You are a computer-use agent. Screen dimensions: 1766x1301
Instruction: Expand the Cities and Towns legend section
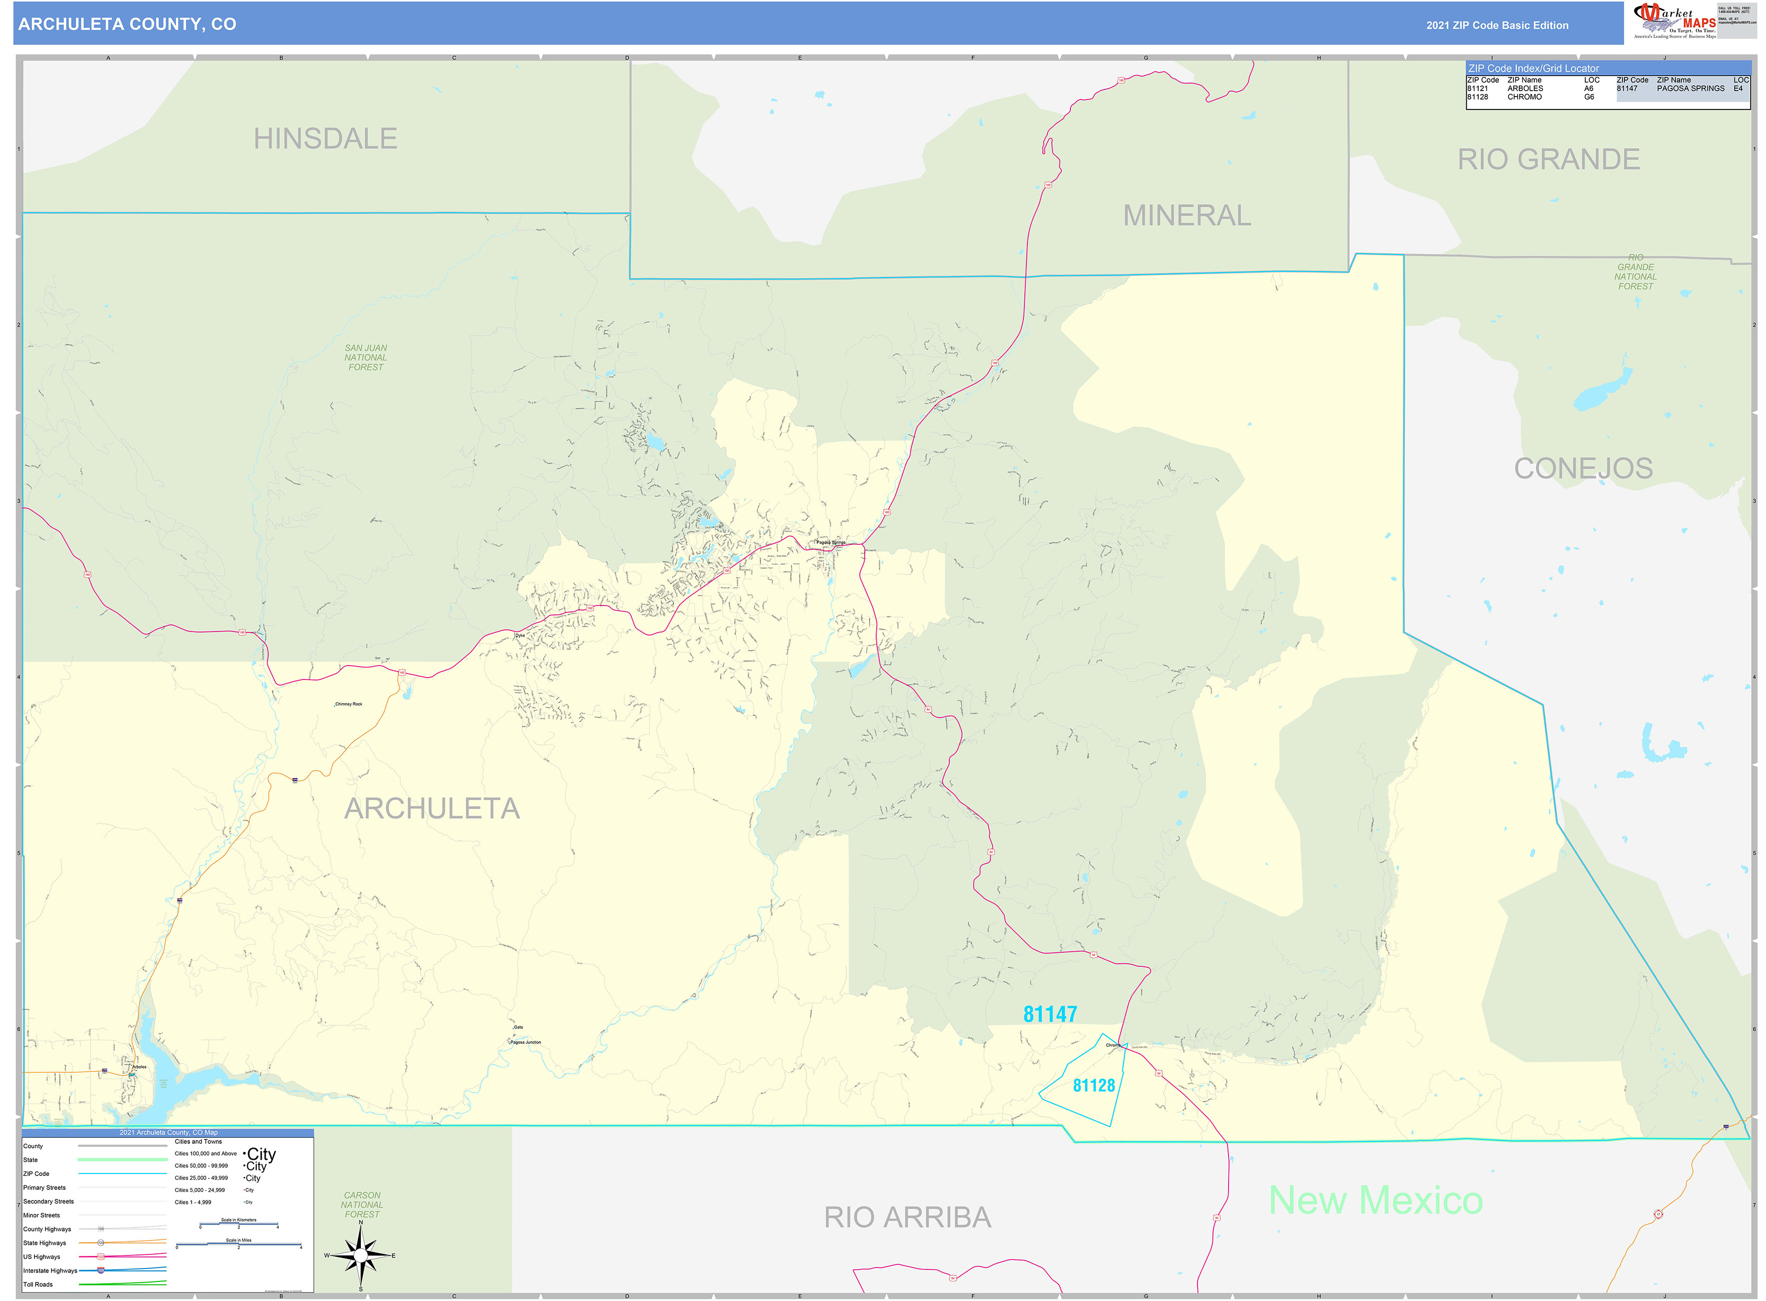point(199,1142)
